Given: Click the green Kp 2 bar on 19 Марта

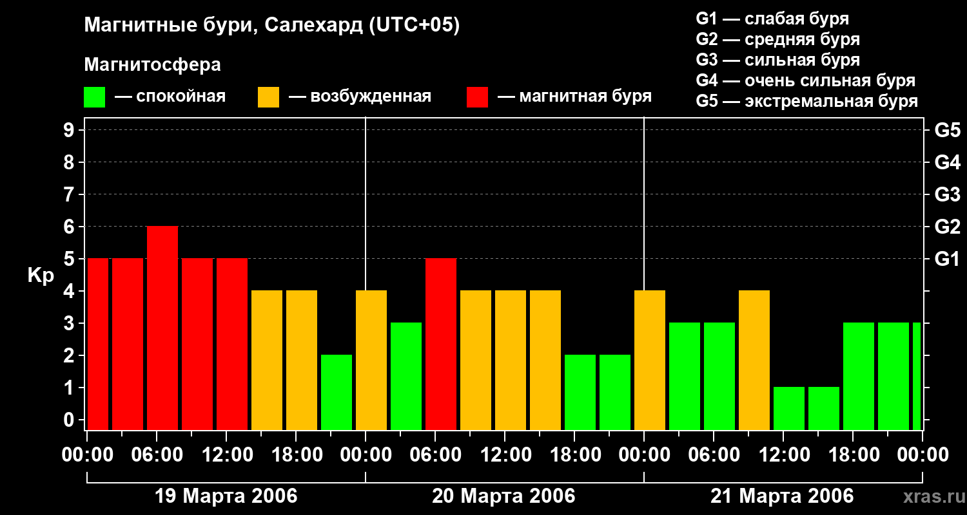Looking at the screenshot, I should [337, 393].
